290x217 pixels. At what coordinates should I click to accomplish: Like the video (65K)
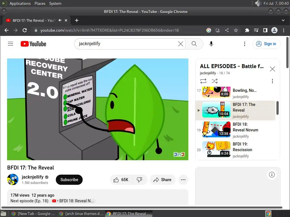coord(121,180)
